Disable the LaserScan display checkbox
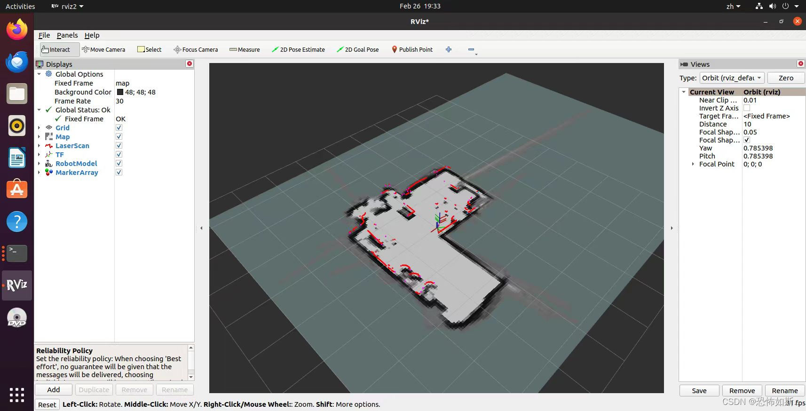This screenshot has height=411, width=806. (x=119, y=146)
